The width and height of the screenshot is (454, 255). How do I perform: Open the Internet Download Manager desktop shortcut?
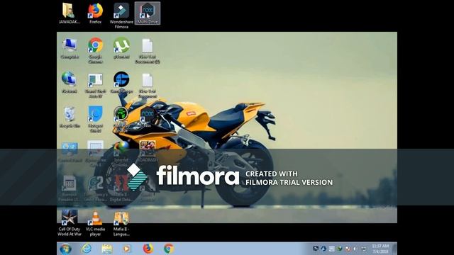point(121,154)
